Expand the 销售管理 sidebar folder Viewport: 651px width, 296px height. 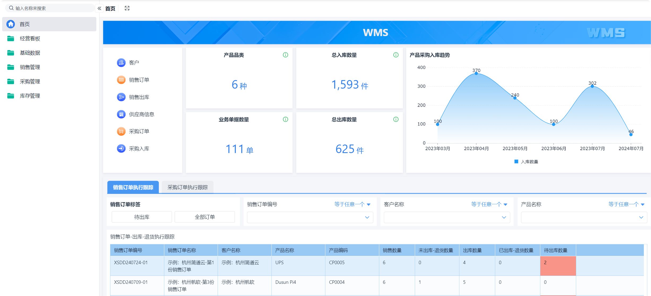coord(30,67)
